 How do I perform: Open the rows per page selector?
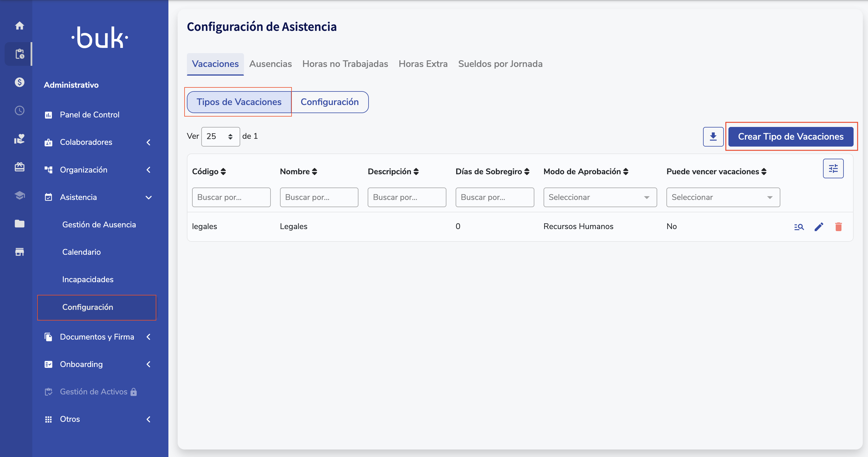coord(220,136)
